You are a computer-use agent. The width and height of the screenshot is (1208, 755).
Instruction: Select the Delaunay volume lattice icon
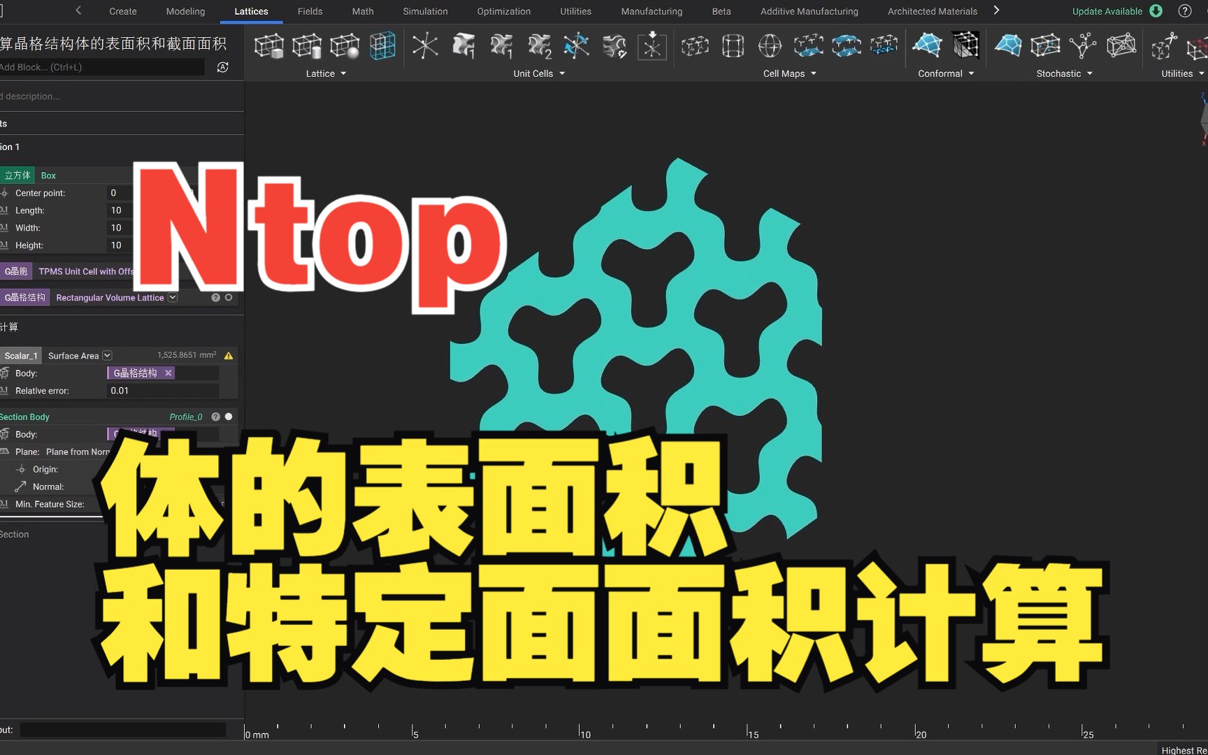tap(1121, 46)
